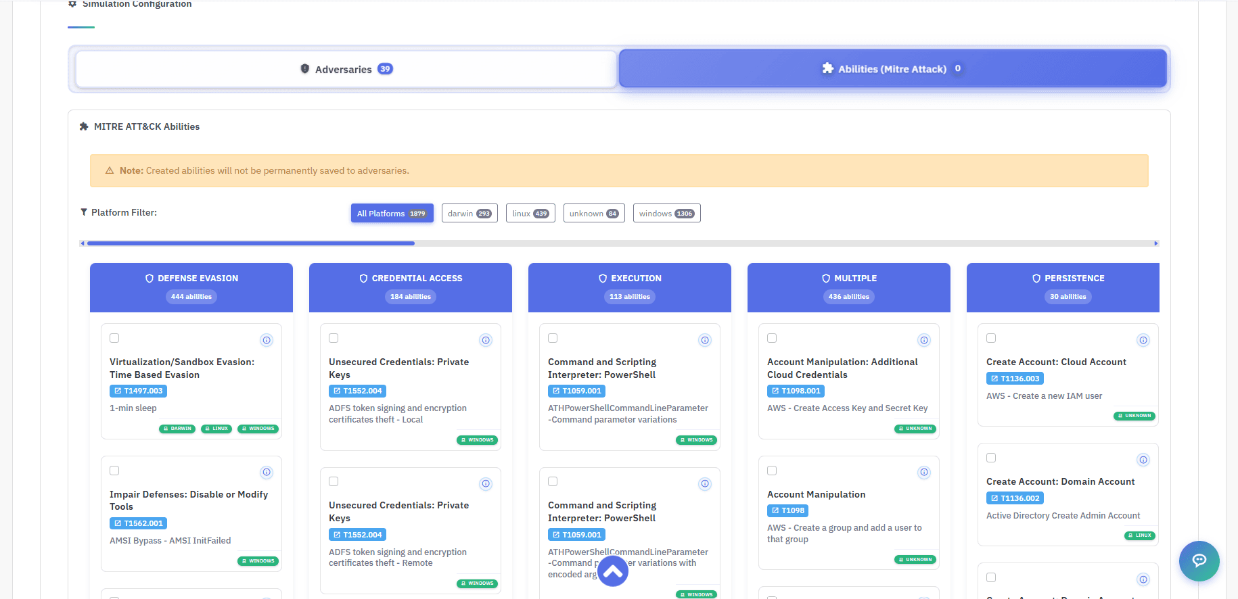This screenshot has height=599, width=1238.
Task: Select Command parameter variations ability checkbox
Action: [x=553, y=338]
